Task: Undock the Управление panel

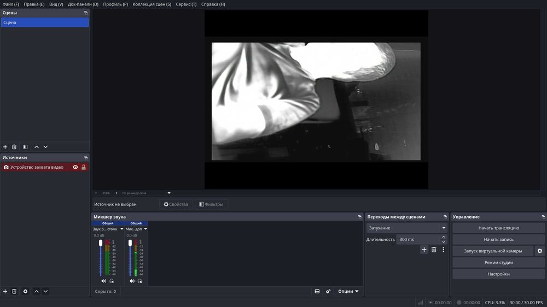Action: (543, 217)
